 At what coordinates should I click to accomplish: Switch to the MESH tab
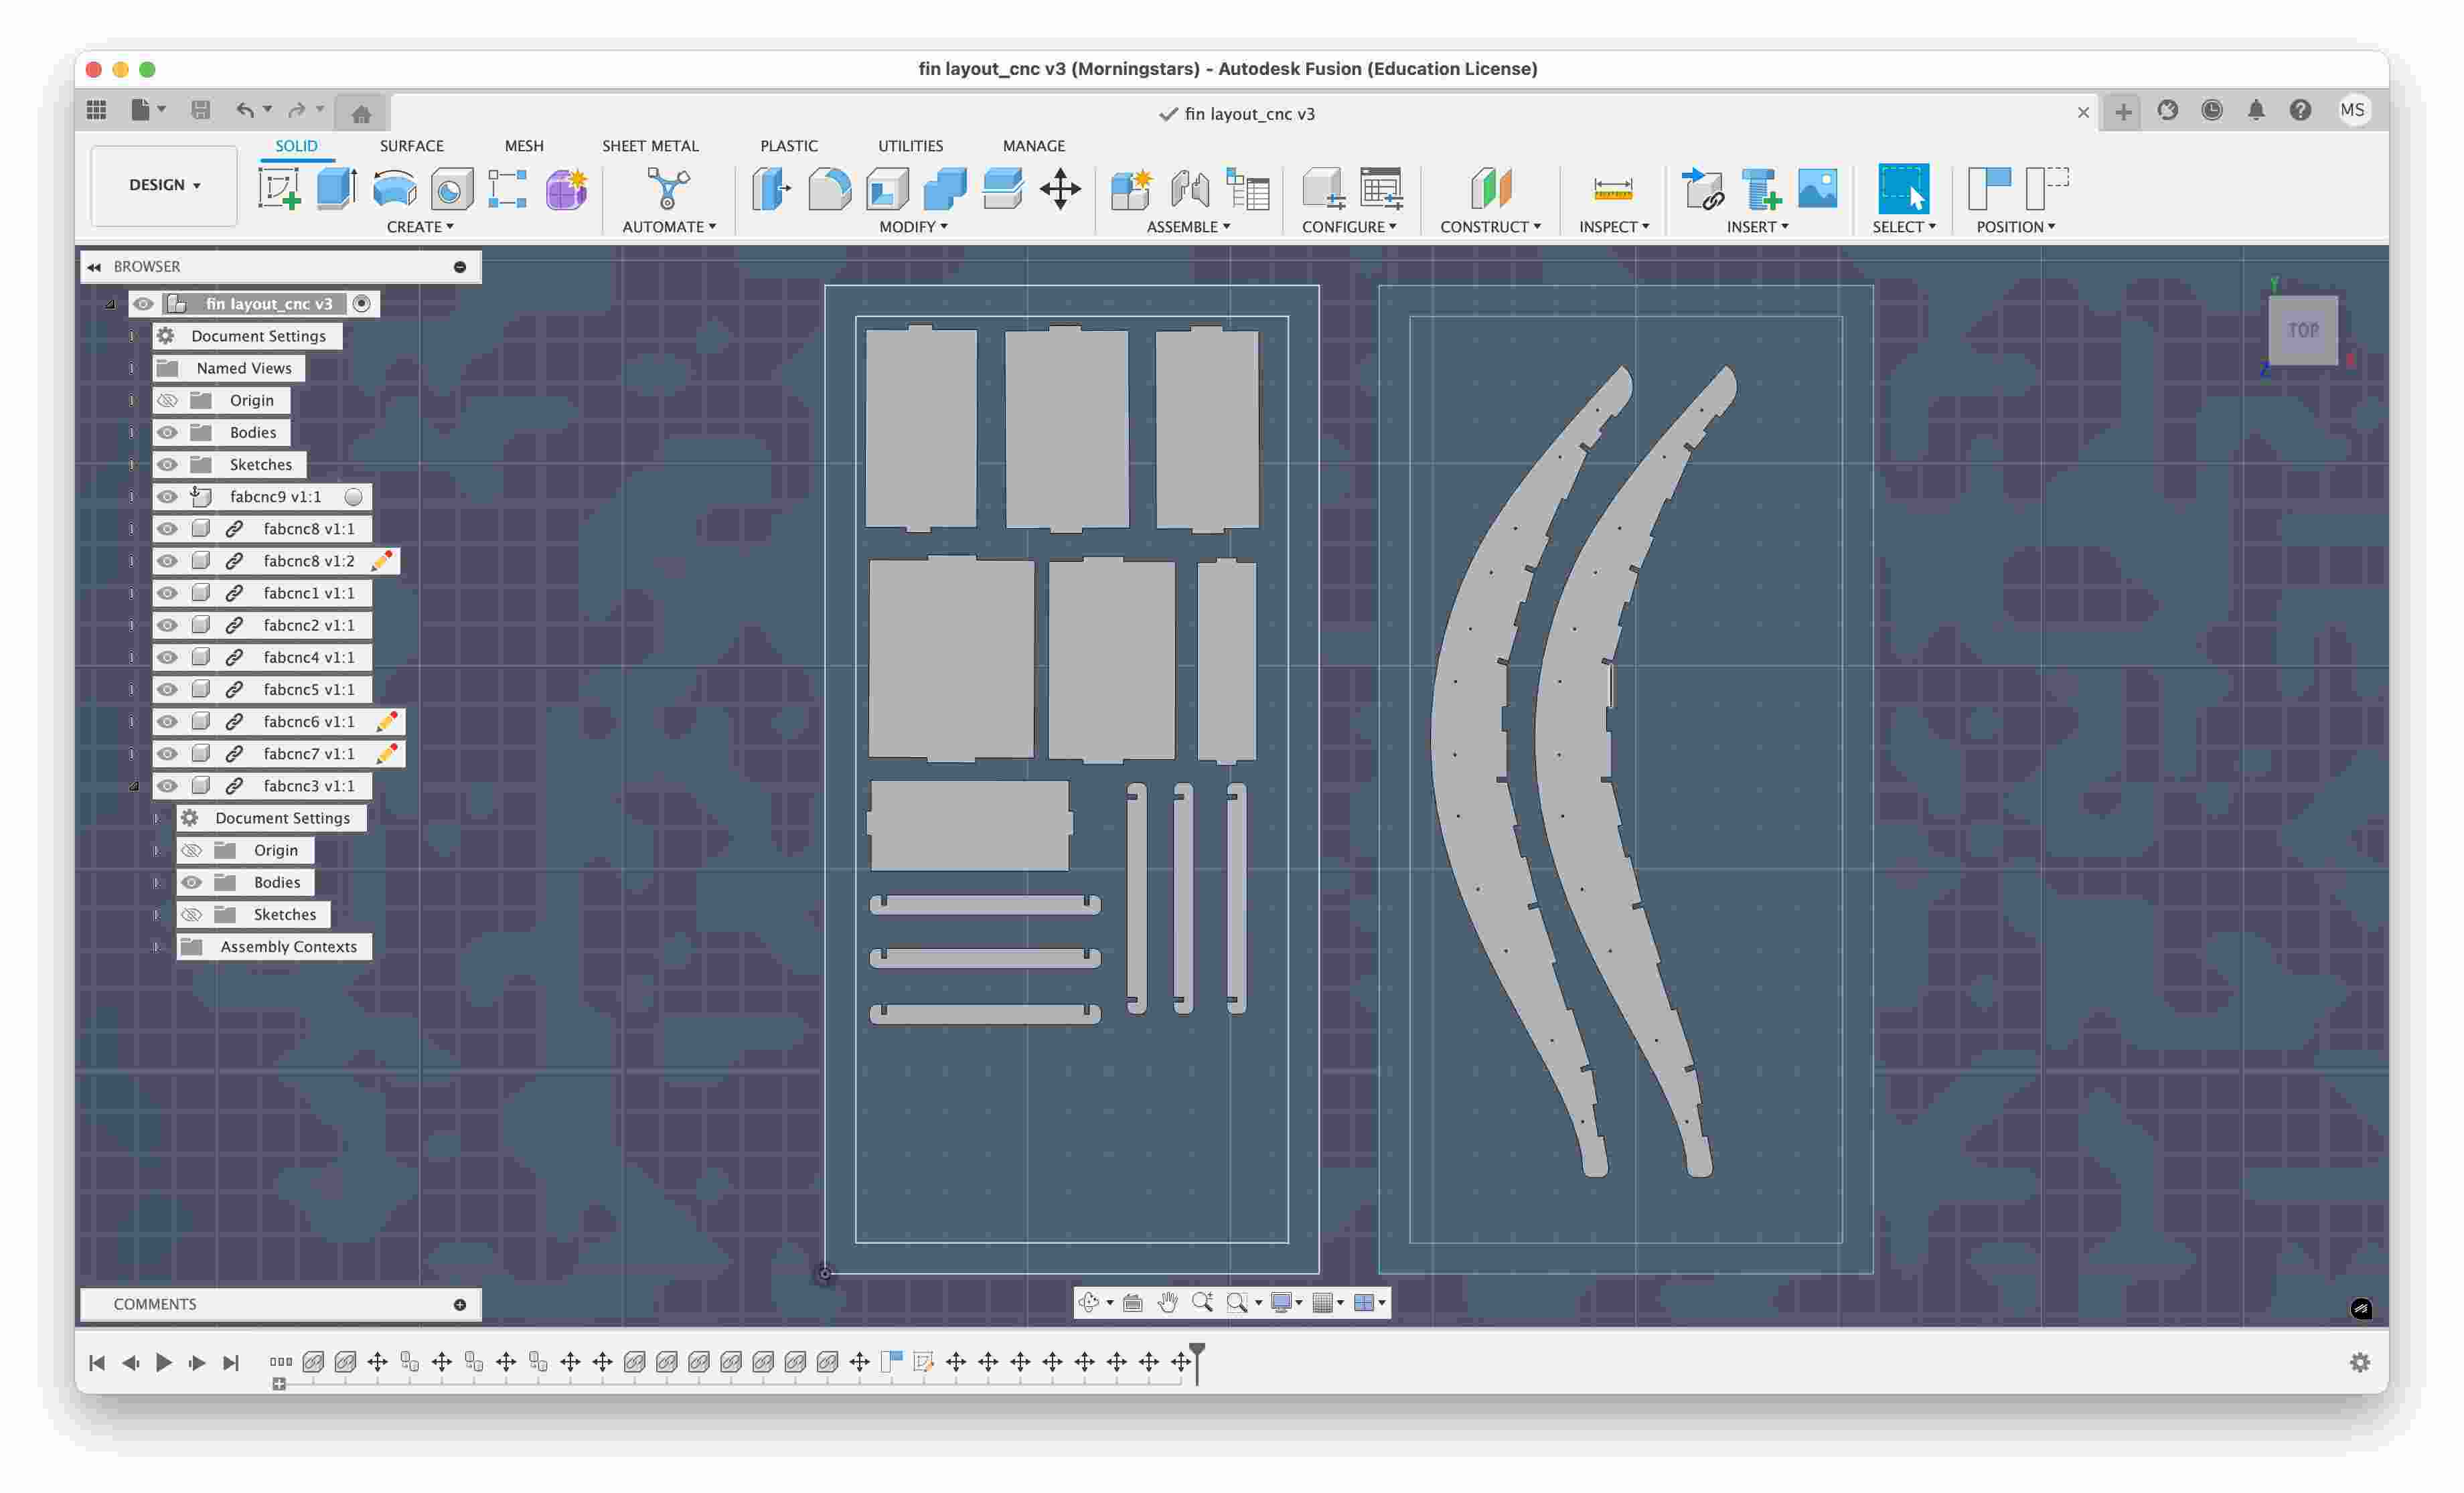point(524,146)
